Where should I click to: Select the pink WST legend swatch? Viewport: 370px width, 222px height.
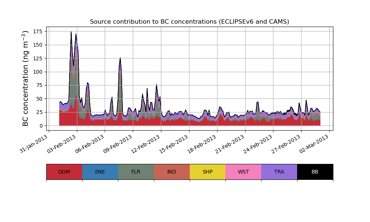(x=243, y=172)
